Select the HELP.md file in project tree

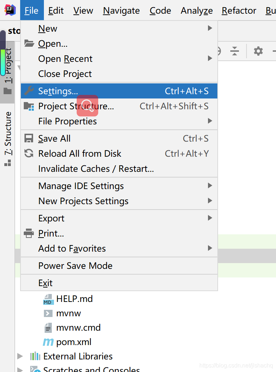click(x=74, y=299)
